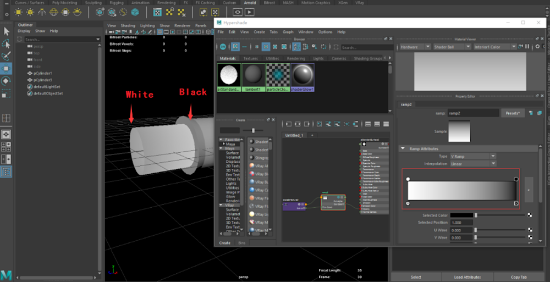Viewport: 550px width, 282px height.
Task: Click the black ramp color handle
Action: point(516,179)
